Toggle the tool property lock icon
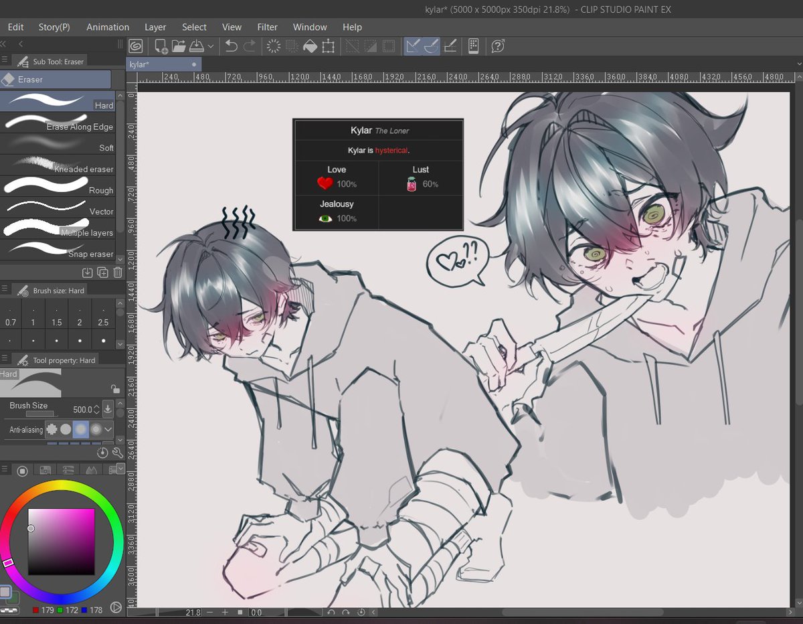The width and height of the screenshot is (803, 624). click(115, 388)
